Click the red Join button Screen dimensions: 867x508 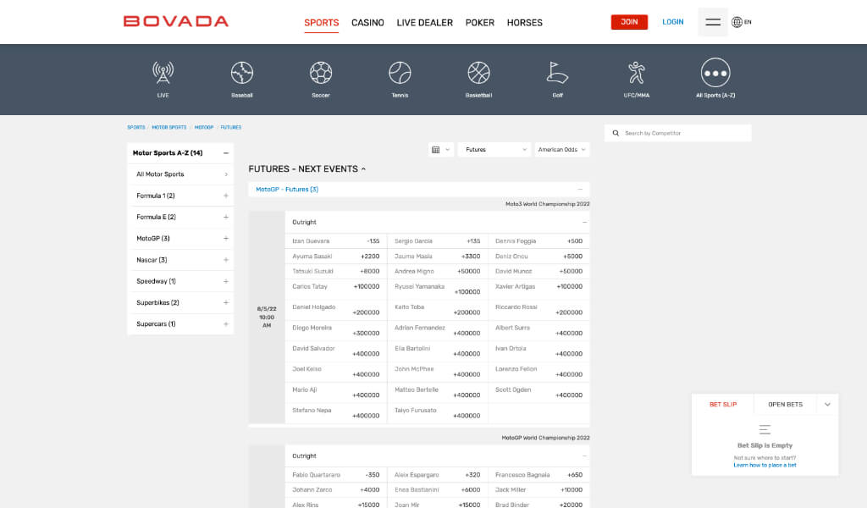(629, 22)
